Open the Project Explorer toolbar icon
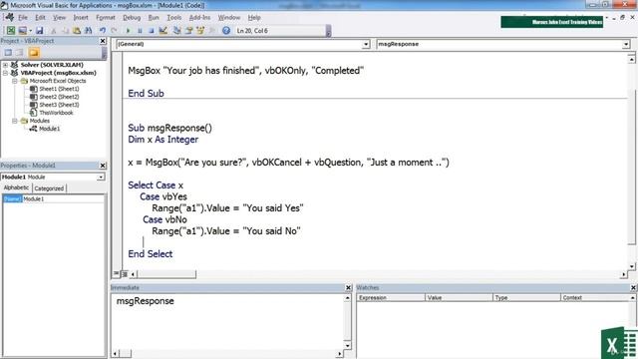The width and height of the screenshot is (638, 359). [177, 31]
